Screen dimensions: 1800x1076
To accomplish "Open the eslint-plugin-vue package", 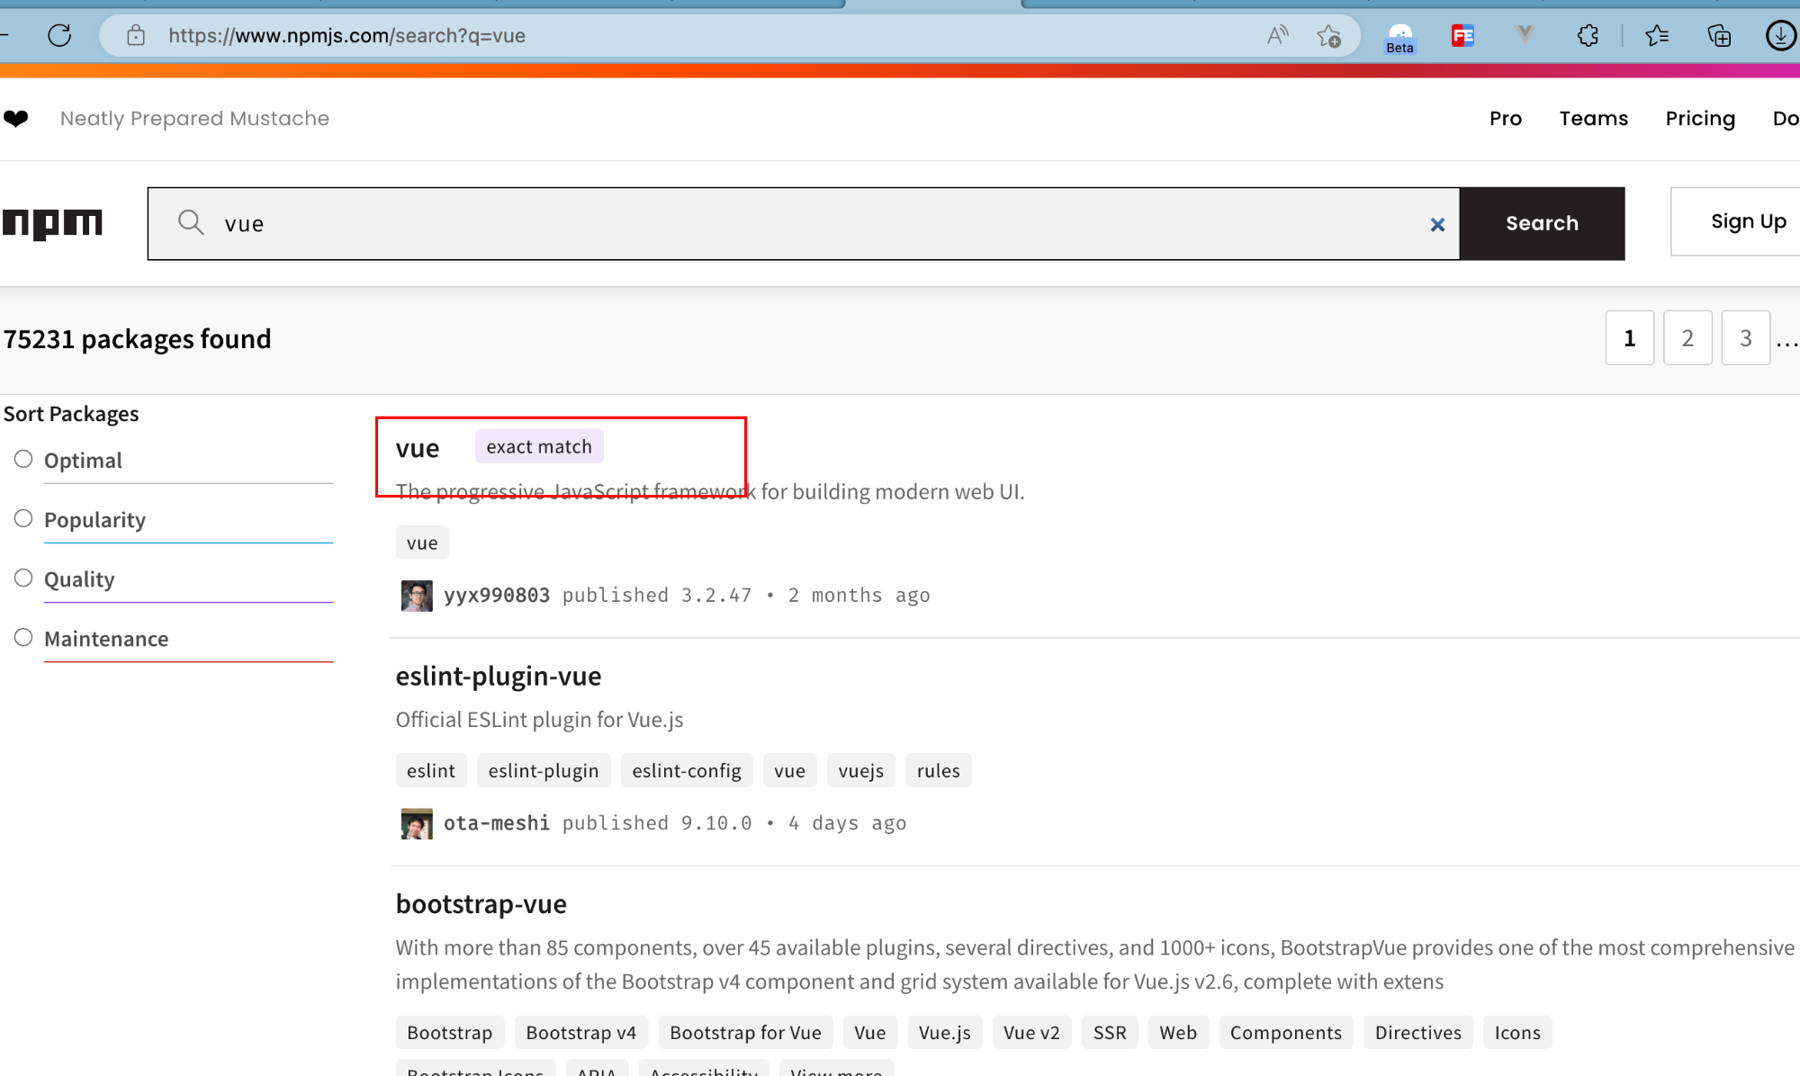I will coord(499,677).
